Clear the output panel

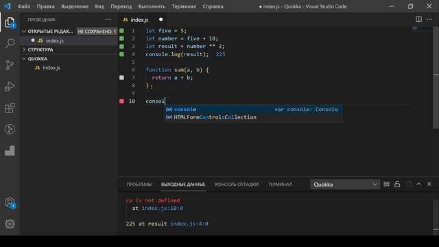386,184
